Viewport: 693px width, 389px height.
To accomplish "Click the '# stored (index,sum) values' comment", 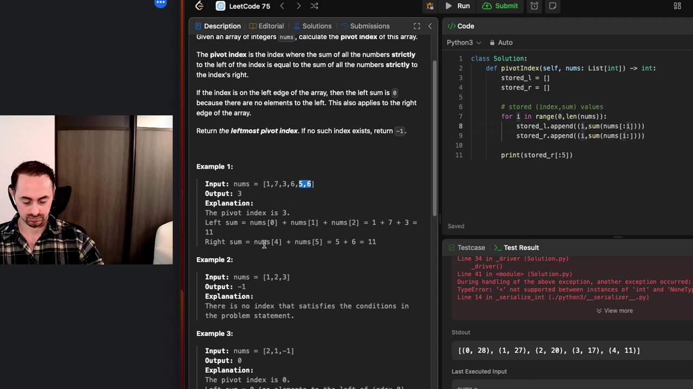I will (552, 107).
